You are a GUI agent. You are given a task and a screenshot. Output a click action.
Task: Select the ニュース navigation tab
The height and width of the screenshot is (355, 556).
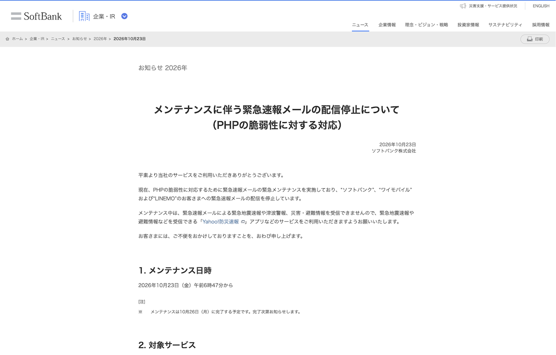pos(360,25)
